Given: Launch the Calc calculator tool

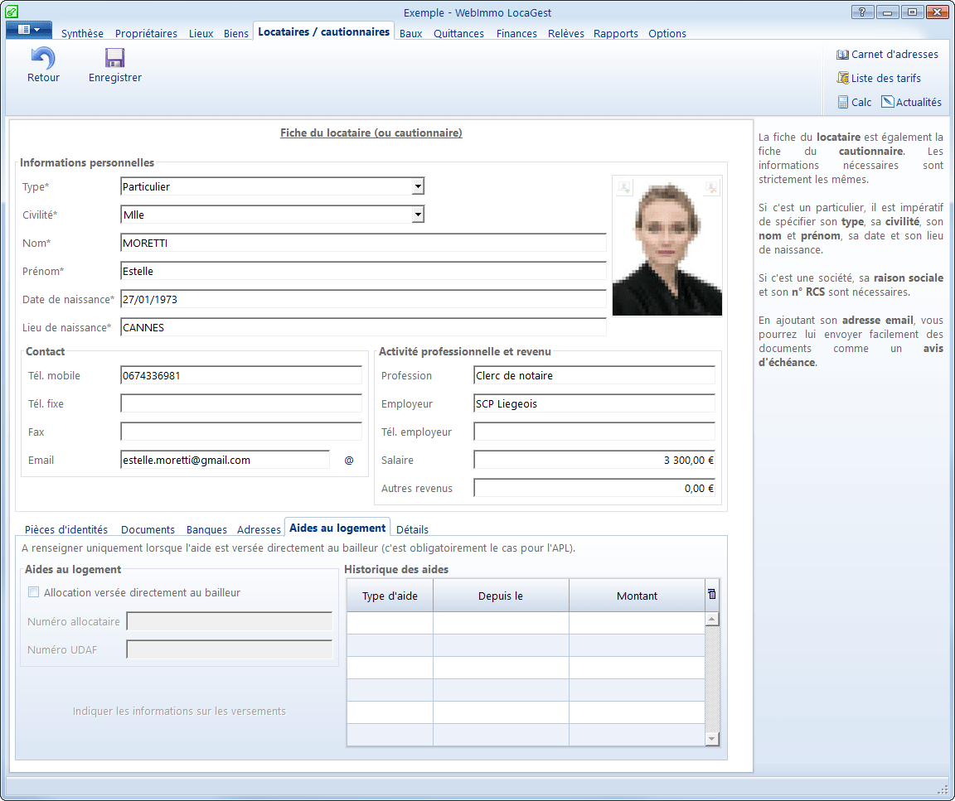Looking at the screenshot, I should tap(855, 103).
